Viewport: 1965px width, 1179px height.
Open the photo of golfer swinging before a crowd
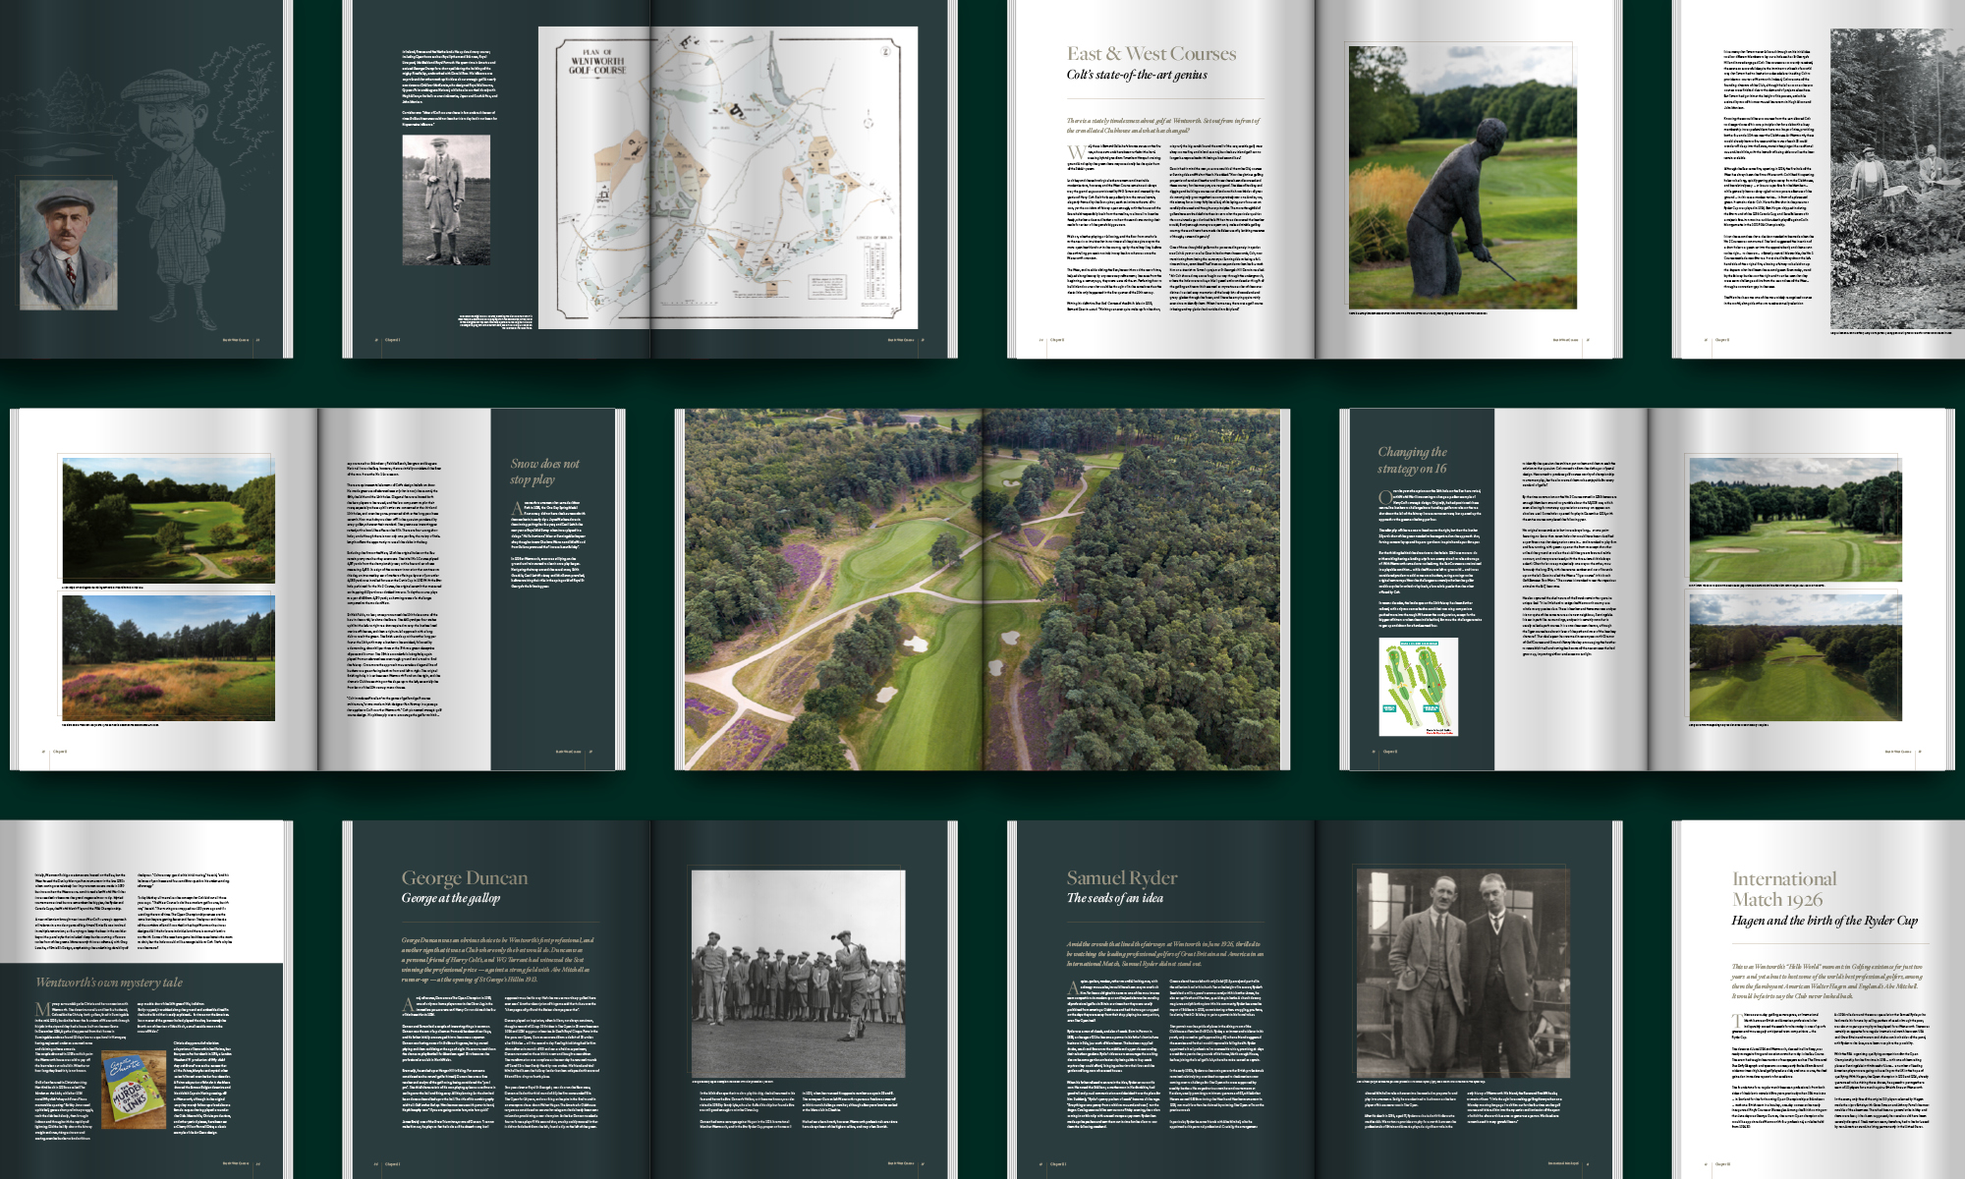click(x=797, y=973)
